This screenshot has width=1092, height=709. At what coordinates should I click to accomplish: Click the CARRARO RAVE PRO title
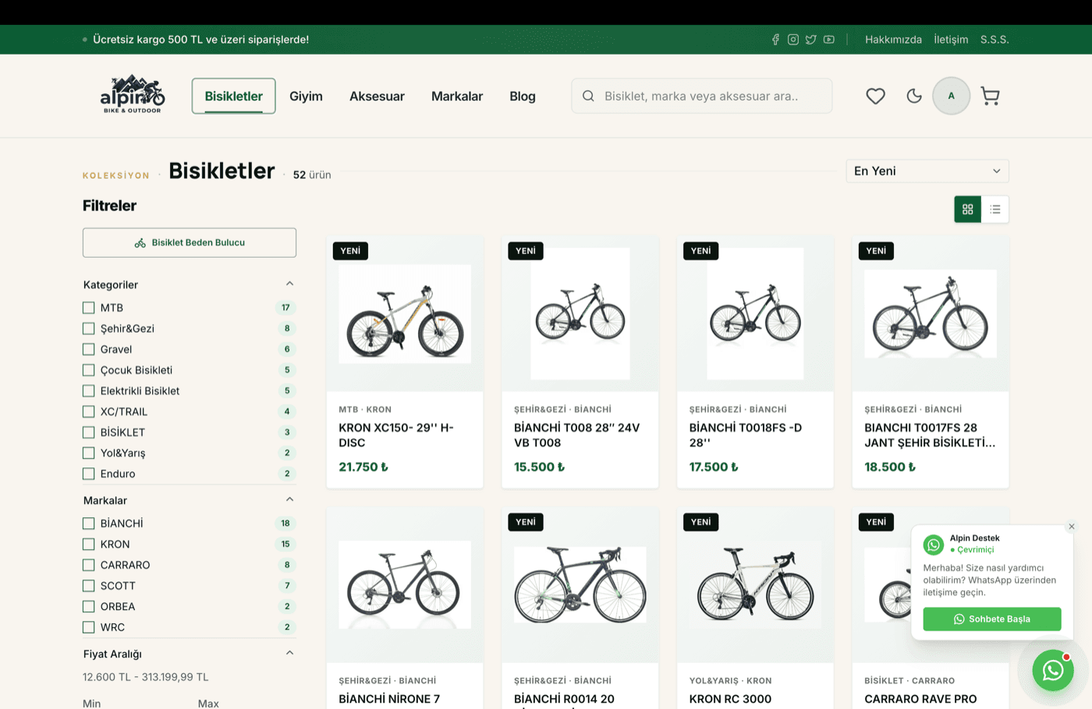point(920,699)
